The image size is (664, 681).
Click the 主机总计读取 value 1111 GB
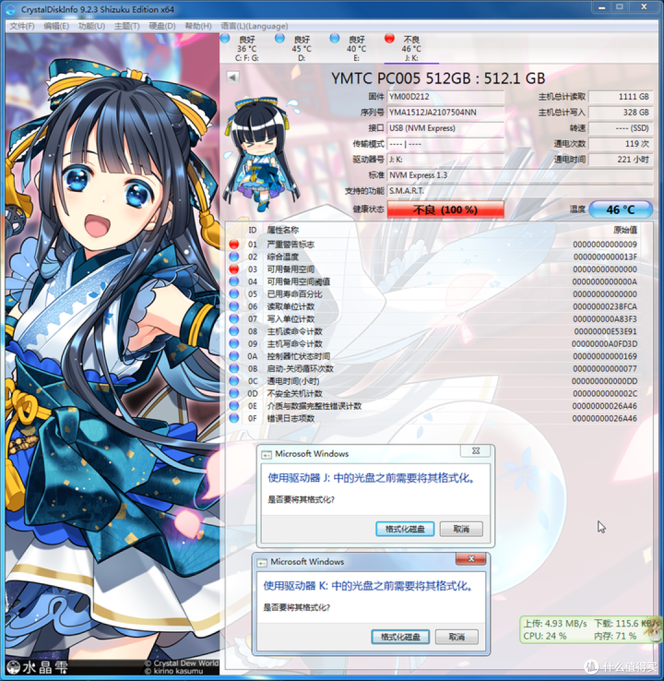620,97
